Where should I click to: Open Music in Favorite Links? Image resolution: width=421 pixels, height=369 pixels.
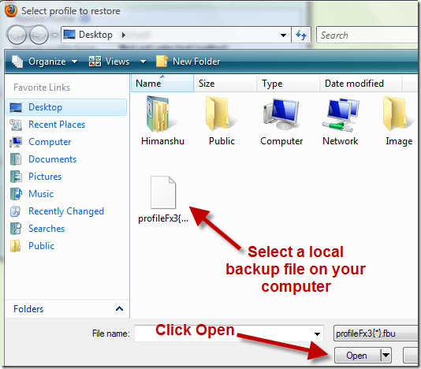(41, 194)
